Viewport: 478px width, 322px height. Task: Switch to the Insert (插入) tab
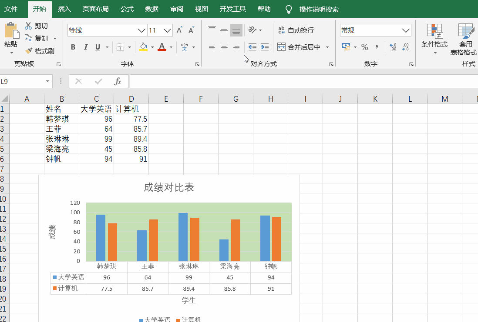(64, 9)
